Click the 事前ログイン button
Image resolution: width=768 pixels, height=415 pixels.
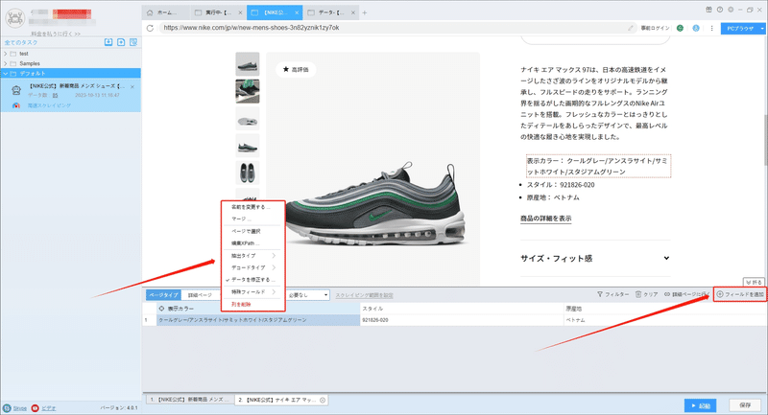(x=655, y=28)
